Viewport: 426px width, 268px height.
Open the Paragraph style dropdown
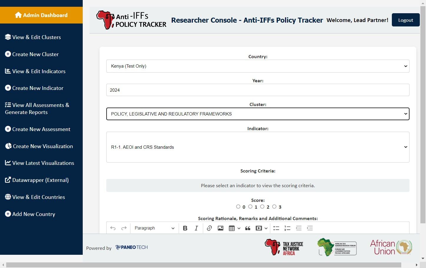point(155,228)
